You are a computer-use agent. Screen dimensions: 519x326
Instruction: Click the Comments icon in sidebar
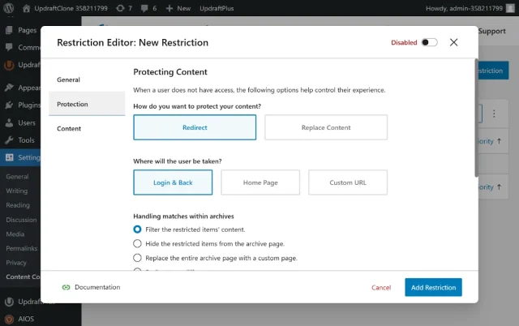point(9,47)
